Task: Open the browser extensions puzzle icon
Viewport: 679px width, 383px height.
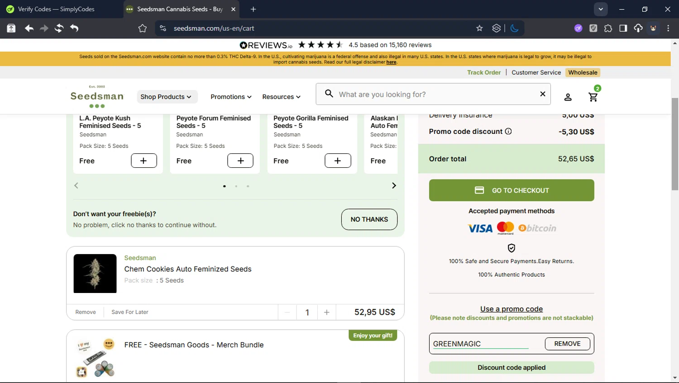Action: click(608, 28)
